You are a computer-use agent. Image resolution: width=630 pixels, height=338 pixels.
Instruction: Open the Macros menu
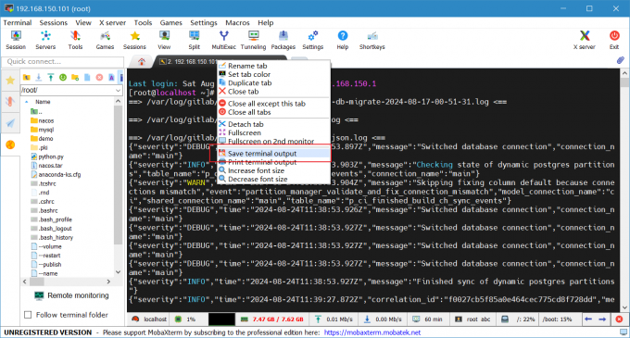[237, 22]
